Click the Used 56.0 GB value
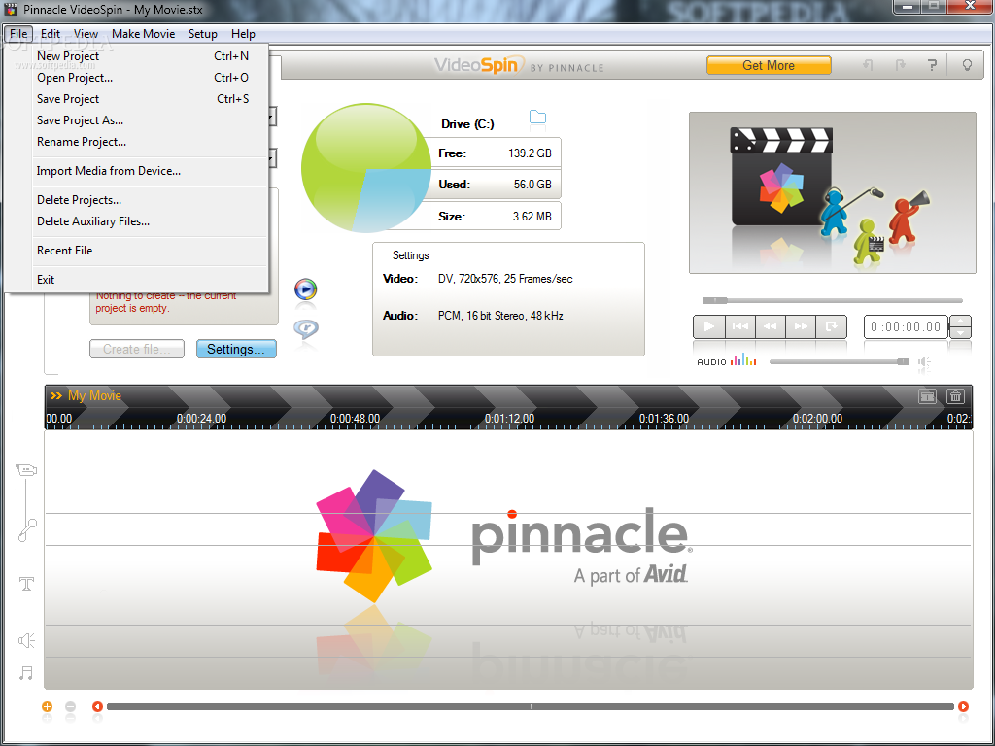 pos(532,185)
